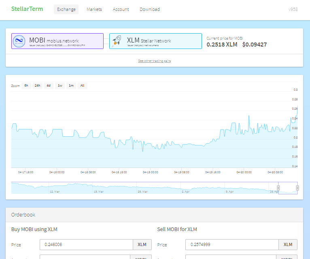Click the 04-19 00:00 axis label

tap(151, 172)
